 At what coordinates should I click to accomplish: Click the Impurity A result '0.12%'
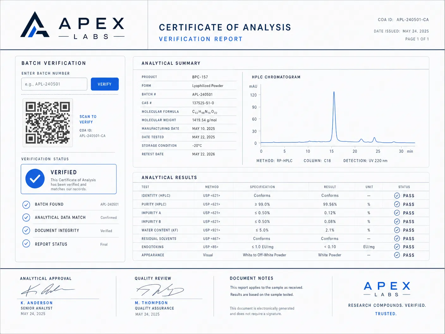(330, 213)
